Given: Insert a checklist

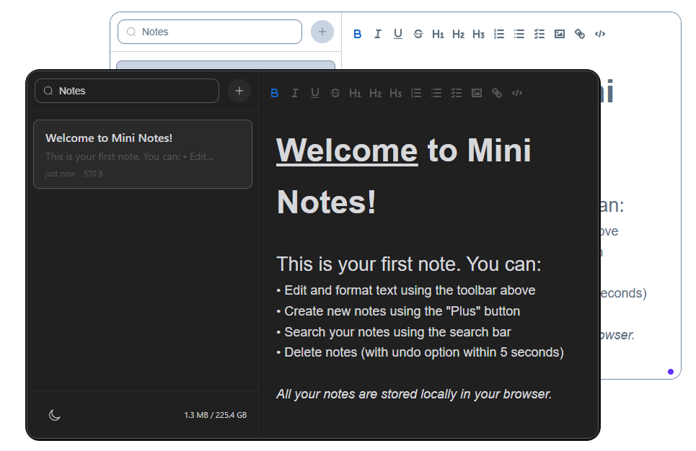Looking at the screenshot, I should (x=456, y=92).
